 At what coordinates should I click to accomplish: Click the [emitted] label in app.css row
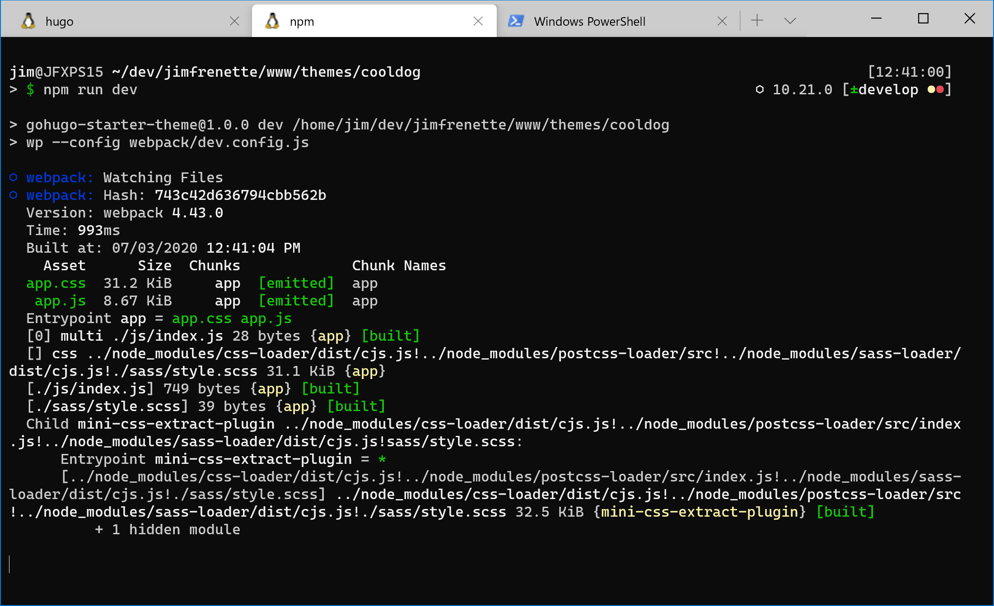pyautogui.click(x=296, y=283)
